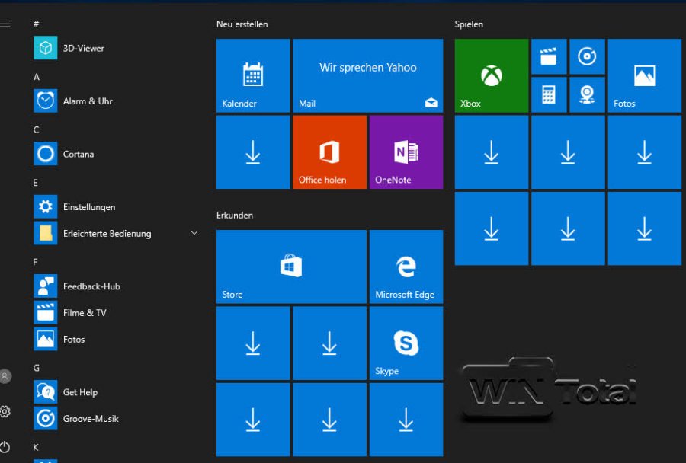Open the Kalender tile
686x463 pixels.
pyautogui.click(x=252, y=75)
